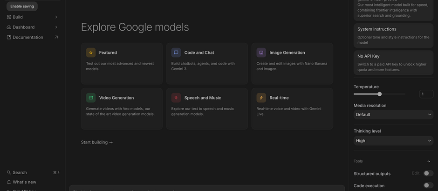This screenshot has width=438, height=191.
Task: Open the Thinking level dropdown
Action: point(393,141)
